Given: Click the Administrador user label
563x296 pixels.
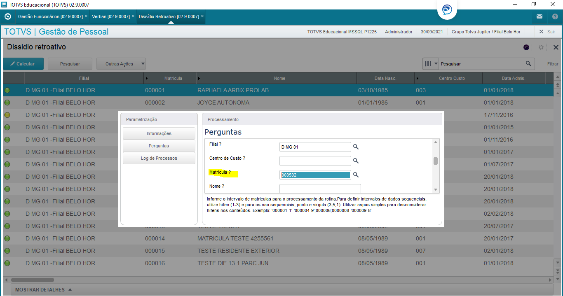Looking at the screenshot, I should click(x=399, y=32).
